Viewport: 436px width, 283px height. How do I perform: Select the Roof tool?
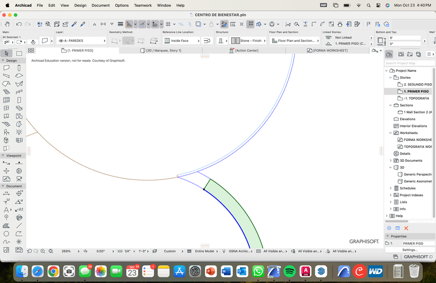click(x=7, y=84)
